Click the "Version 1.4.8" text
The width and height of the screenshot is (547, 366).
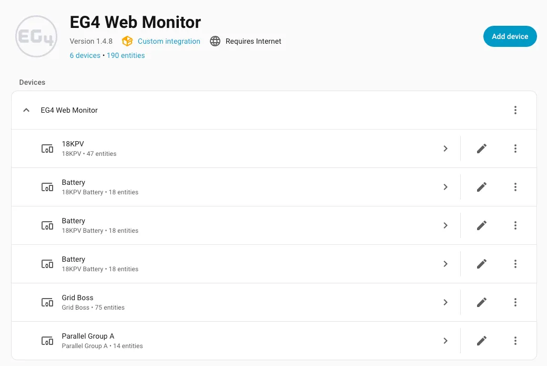[91, 41]
